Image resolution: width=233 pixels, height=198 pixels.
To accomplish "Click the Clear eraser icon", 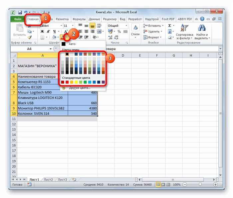I will [170, 37].
